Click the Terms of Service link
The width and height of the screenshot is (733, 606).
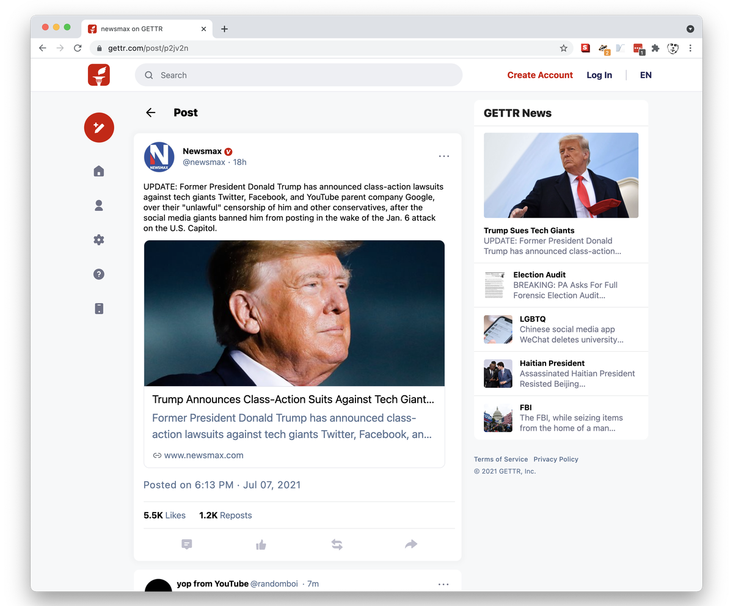(501, 459)
